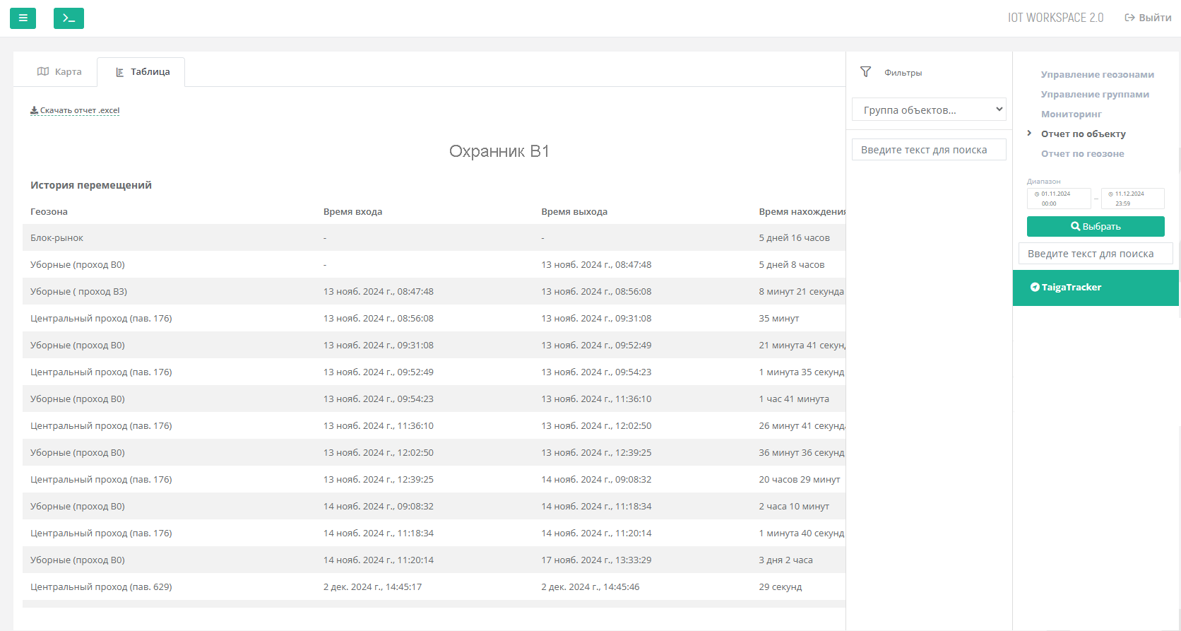This screenshot has width=1181, height=631.
Task: Expand the Группа объектов dropdown
Action: click(929, 110)
